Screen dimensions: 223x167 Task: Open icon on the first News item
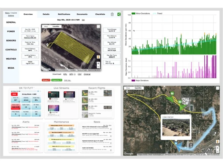click(111, 129)
